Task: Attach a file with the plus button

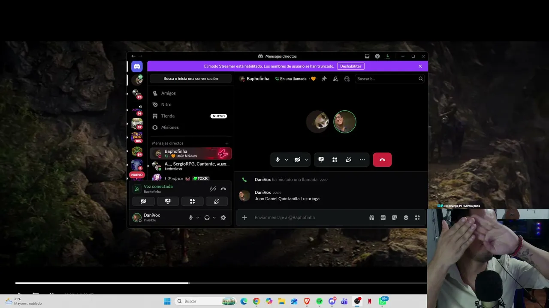Action: [244, 218]
